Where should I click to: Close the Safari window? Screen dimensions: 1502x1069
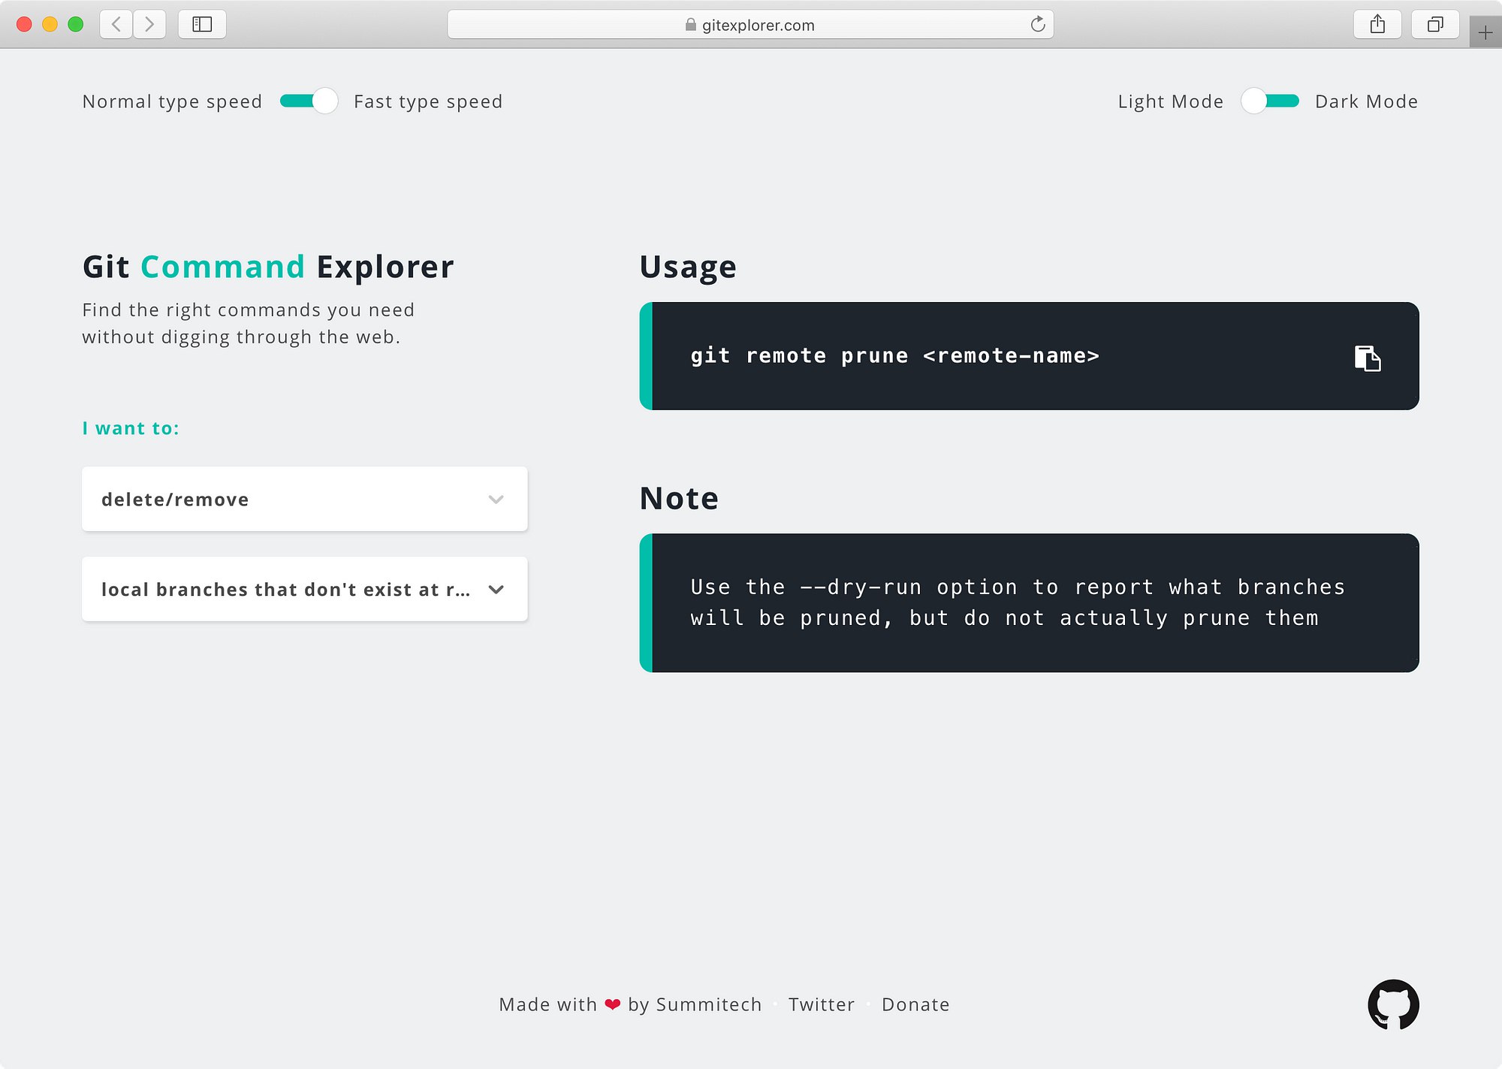[24, 24]
